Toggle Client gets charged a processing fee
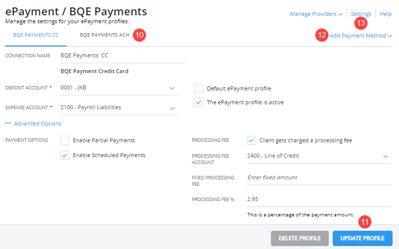The image size is (399, 249). tap(251, 140)
